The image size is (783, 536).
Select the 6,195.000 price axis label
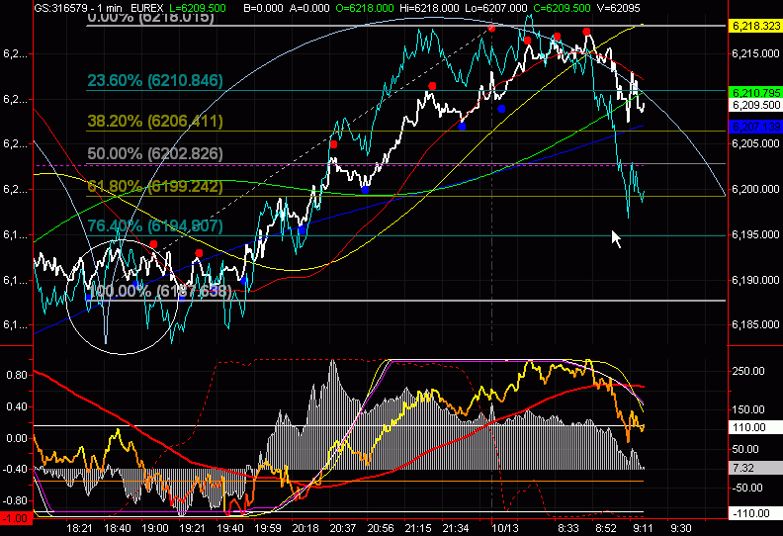755,234
